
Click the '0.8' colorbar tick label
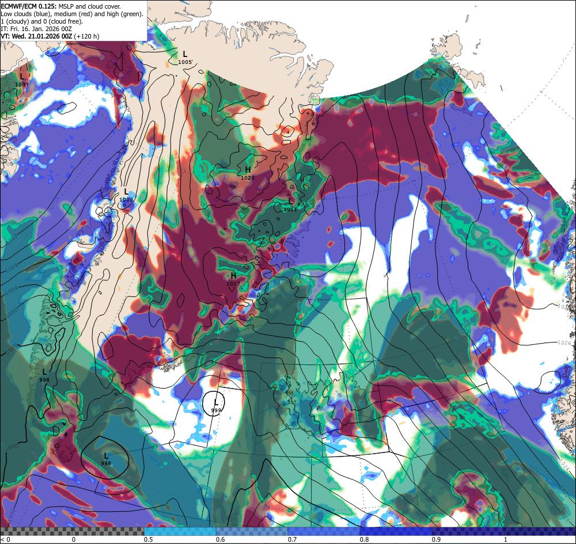364,539
